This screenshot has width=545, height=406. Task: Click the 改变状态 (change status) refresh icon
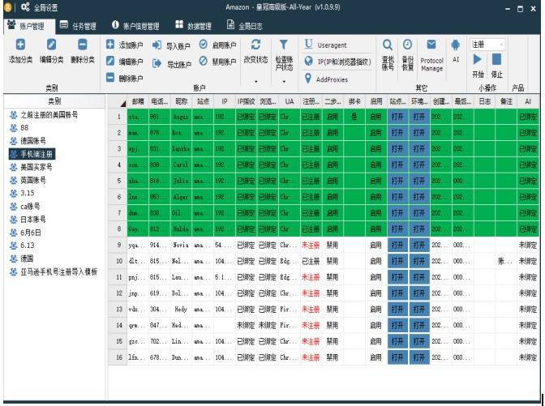(x=255, y=45)
